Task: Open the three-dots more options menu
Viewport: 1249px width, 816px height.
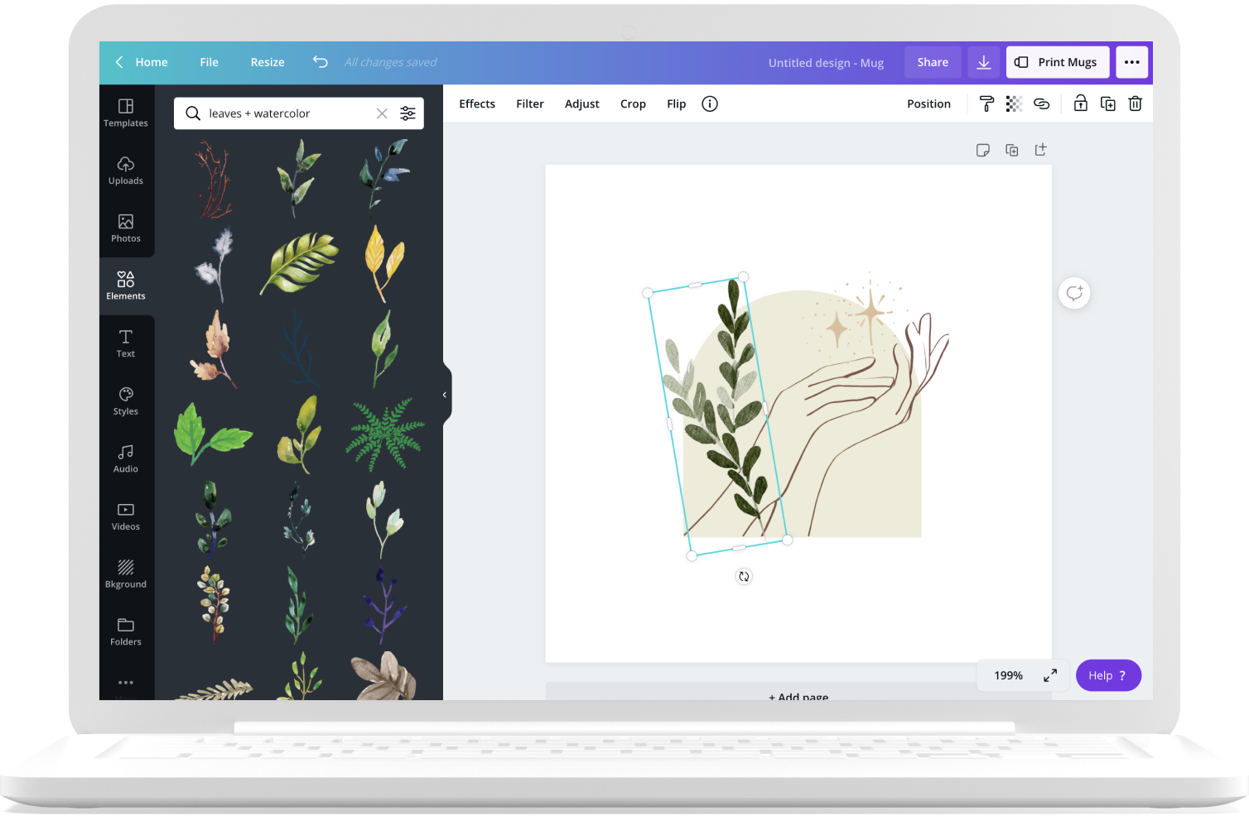Action: click(x=1131, y=62)
